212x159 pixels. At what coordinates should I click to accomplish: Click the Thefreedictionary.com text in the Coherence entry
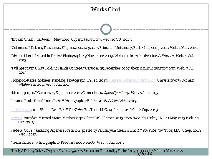[x=79, y=48]
